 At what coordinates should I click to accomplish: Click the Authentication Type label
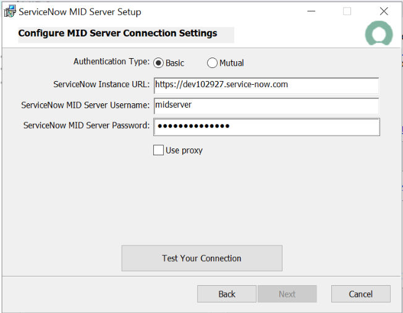[111, 62]
